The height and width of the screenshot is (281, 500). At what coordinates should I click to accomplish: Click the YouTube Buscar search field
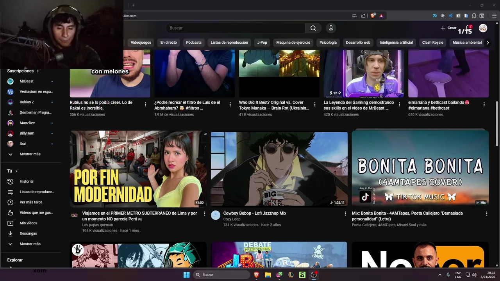click(235, 28)
